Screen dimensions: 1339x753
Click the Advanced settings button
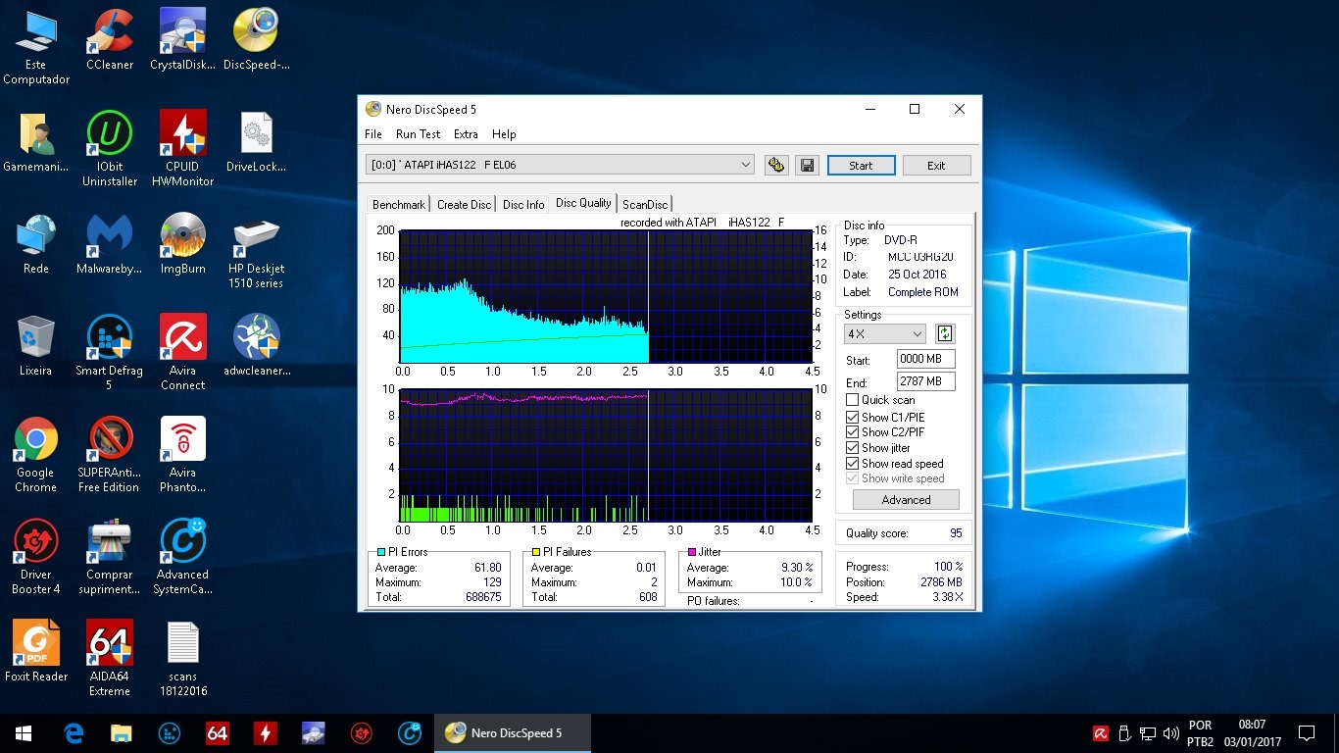pos(906,500)
